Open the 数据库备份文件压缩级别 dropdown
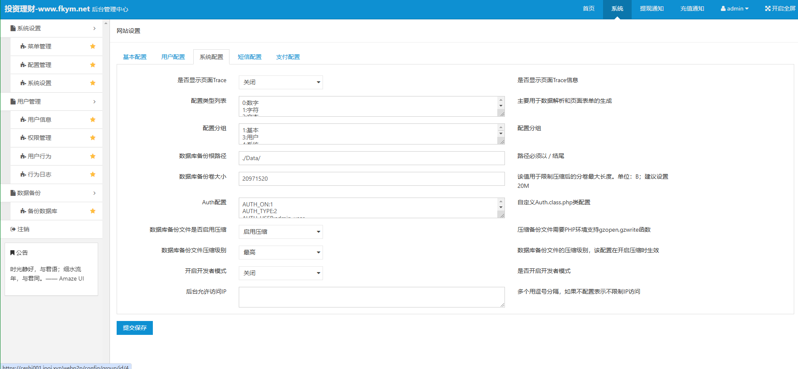The image size is (798, 369). pos(280,252)
